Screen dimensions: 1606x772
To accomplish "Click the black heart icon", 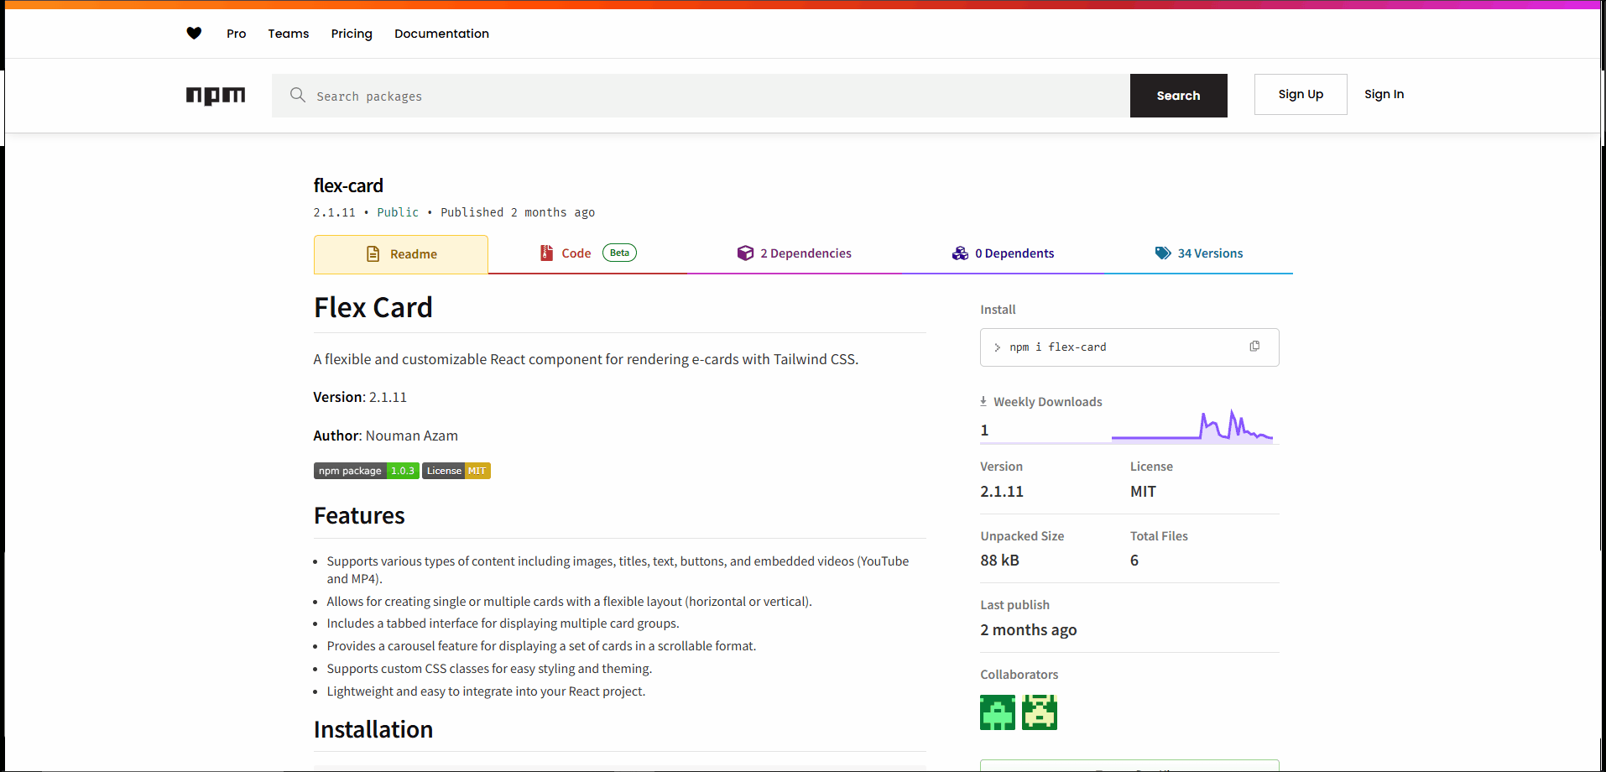I will click(x=194, y=34).
